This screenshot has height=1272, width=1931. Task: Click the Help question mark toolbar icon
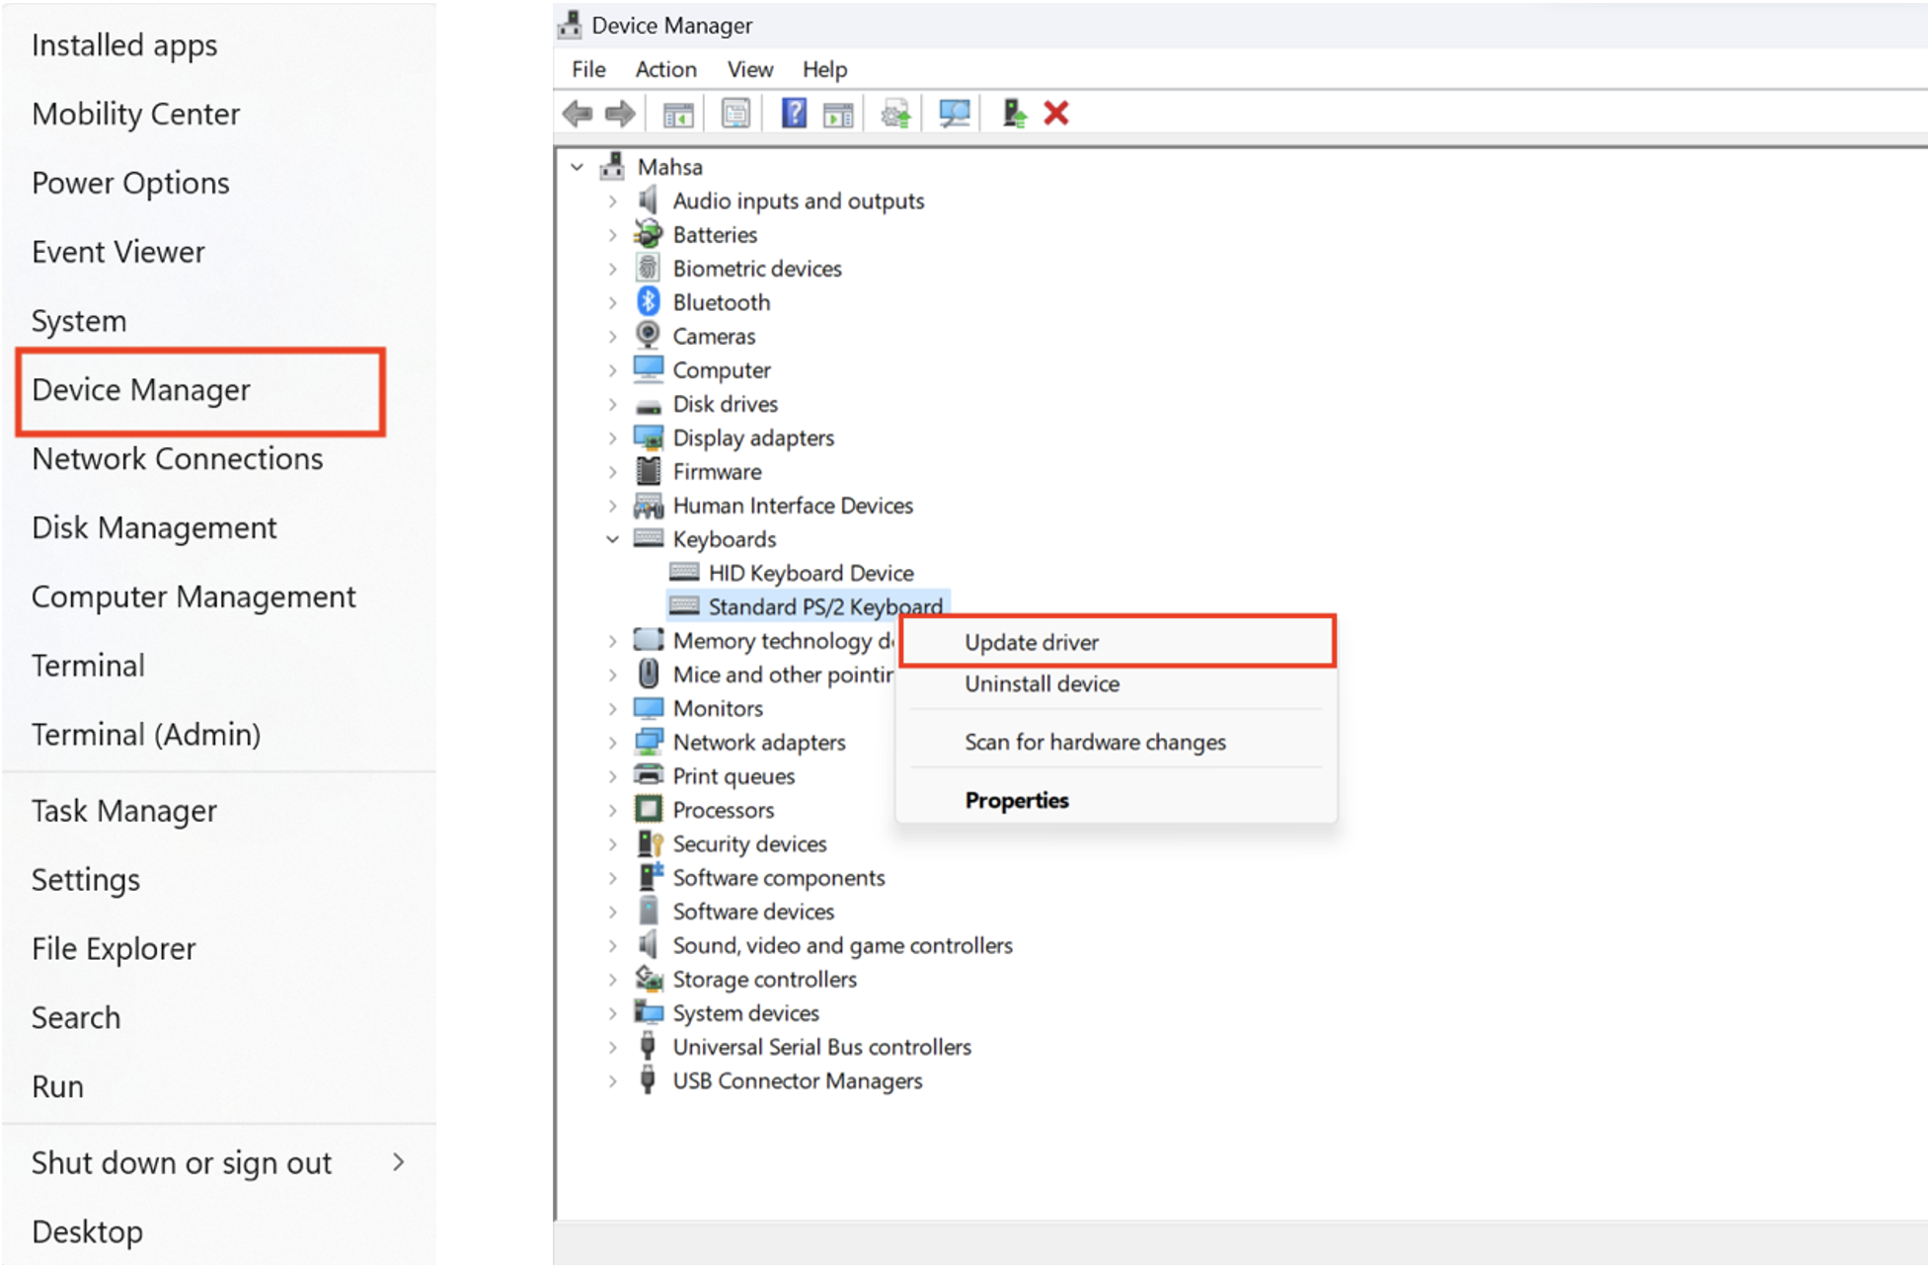(x=793, y=112)
